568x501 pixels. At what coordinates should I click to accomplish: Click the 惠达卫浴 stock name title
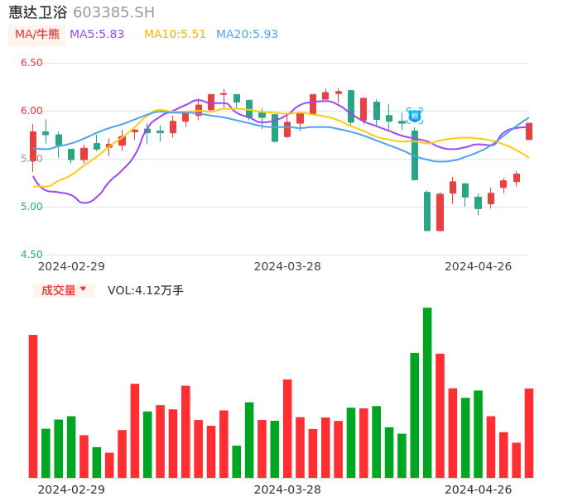pos(38,12)
